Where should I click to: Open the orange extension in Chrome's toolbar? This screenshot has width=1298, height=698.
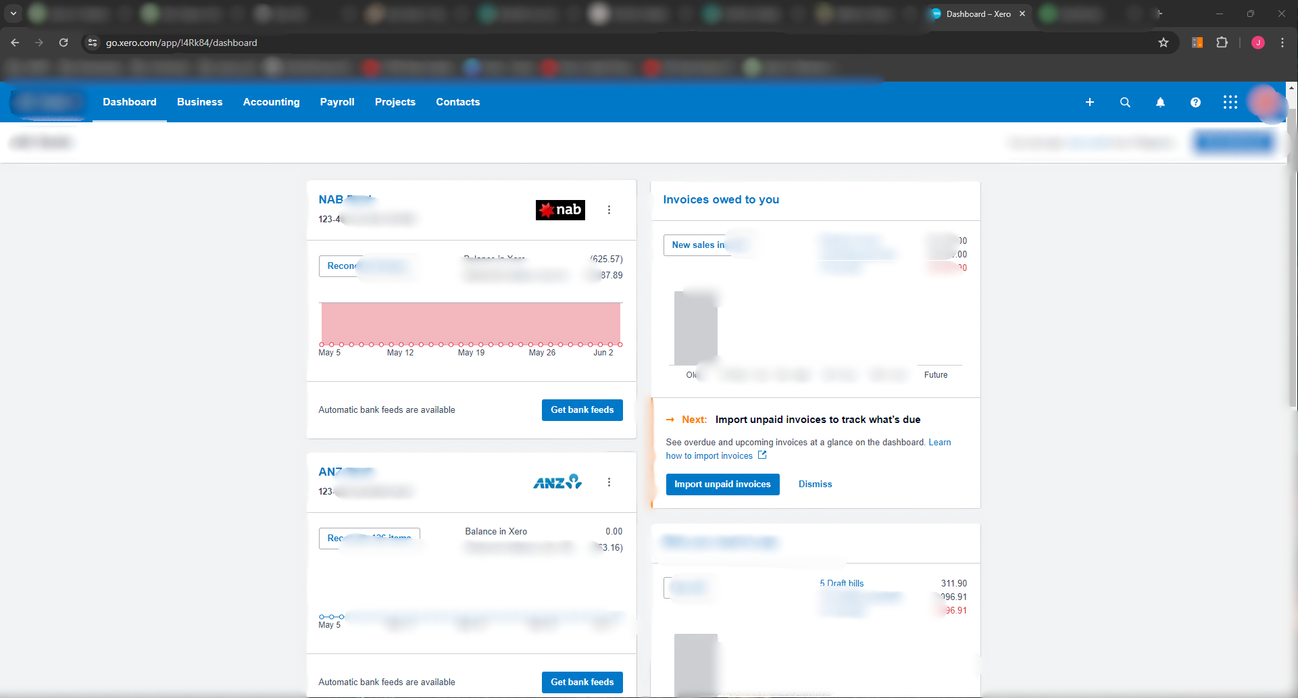click(x=1197, y=43)
